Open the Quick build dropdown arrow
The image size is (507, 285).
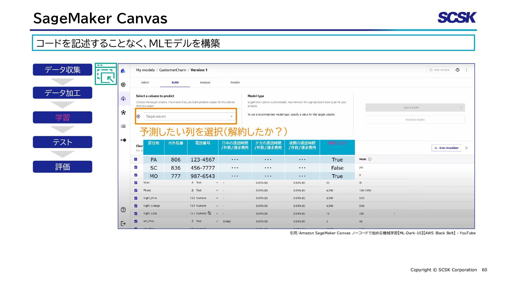click(461, 107)
